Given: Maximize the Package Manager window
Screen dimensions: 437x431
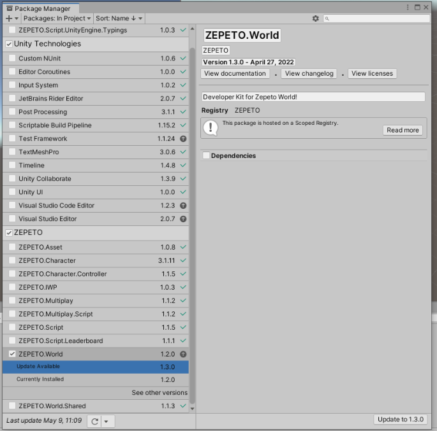Looking at the screenshot, I should tap(417, 7).
